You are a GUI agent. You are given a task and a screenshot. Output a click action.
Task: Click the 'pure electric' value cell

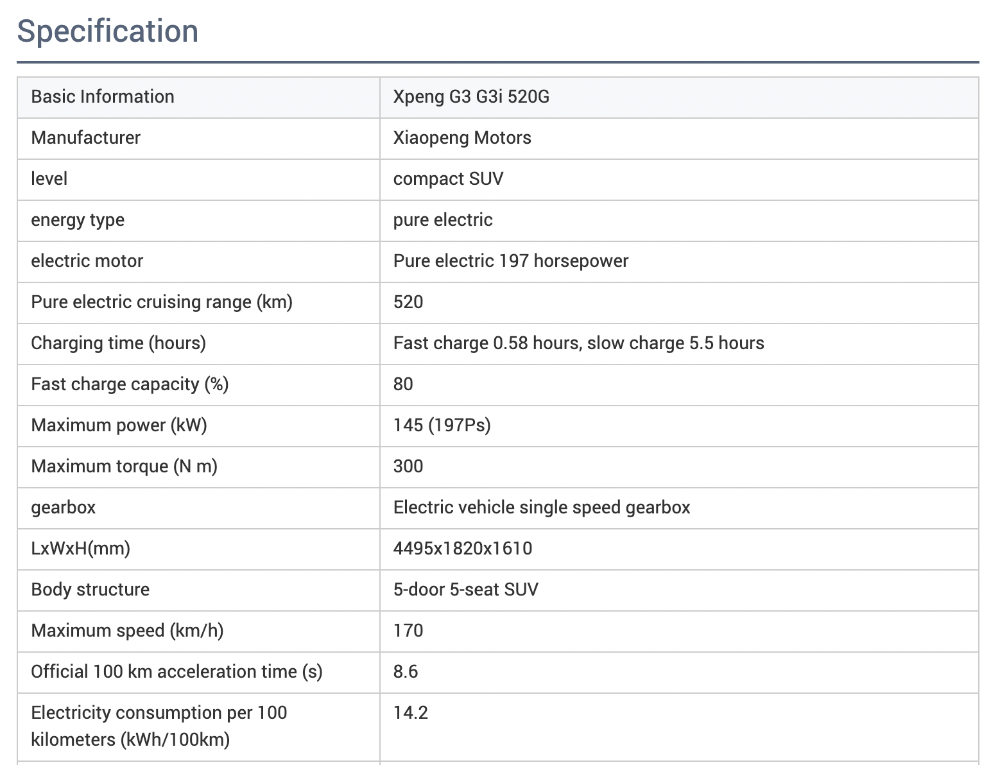point(679,221)
